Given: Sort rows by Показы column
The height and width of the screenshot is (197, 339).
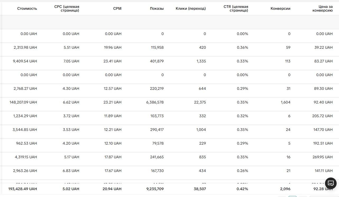Looking at the screenshot, I should pos(157,8).
